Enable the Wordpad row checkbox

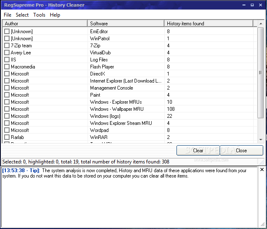pos(7,130)
